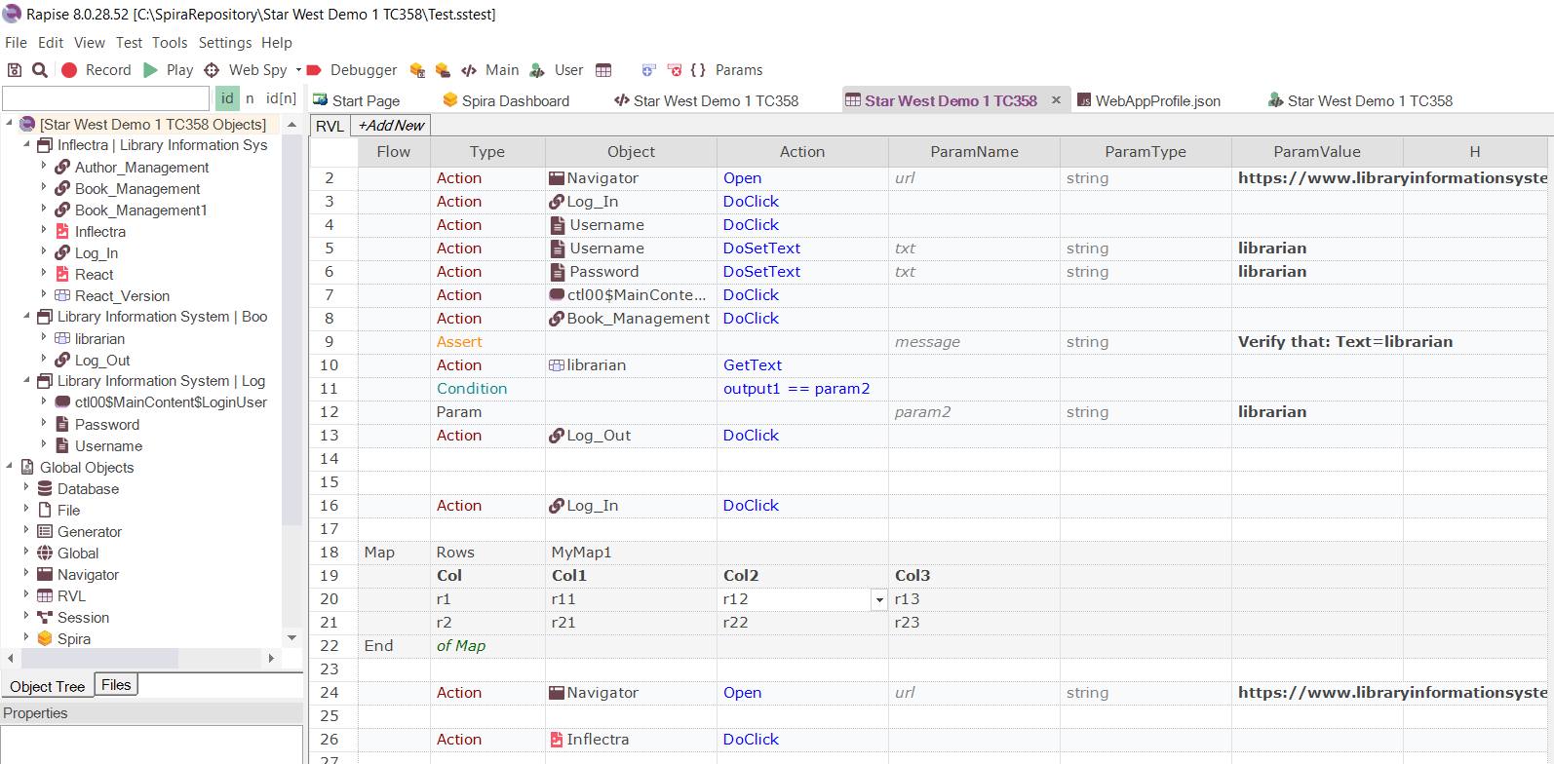Click the Save icon in the toolbar
1554x764 pixels.
15,70
